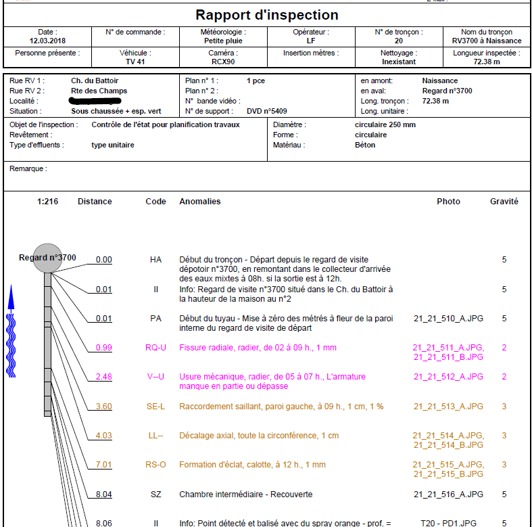Click distance 3.60 entry
This screenshot has height=527, width=532.
(x=104, y=407)
